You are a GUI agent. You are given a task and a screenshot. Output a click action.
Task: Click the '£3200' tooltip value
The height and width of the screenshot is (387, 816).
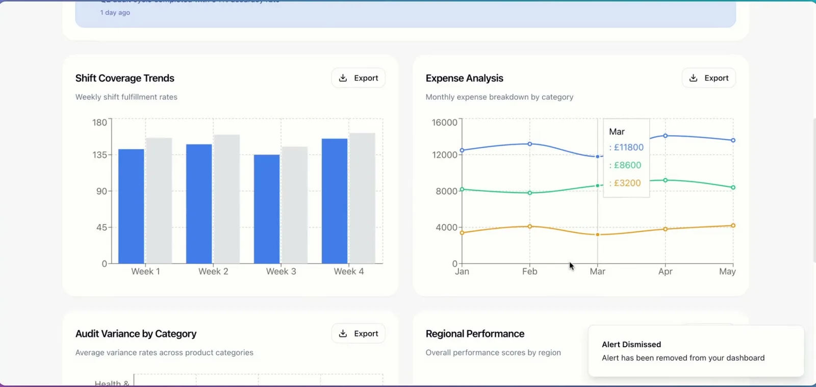[627, 183]
